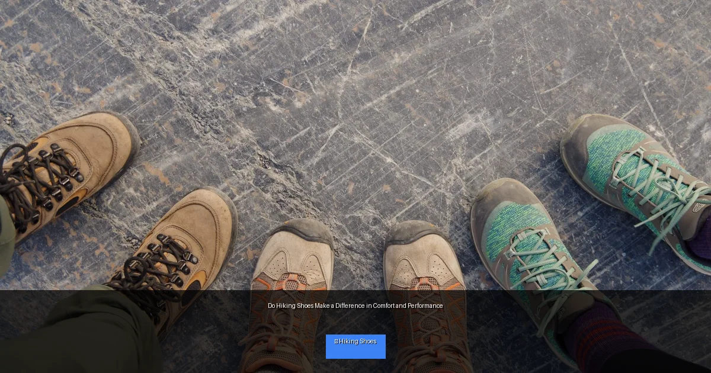This screenshot has width=711, height=373.
Task: Click the word Comfort in the title
Action: tap(383, 306)
